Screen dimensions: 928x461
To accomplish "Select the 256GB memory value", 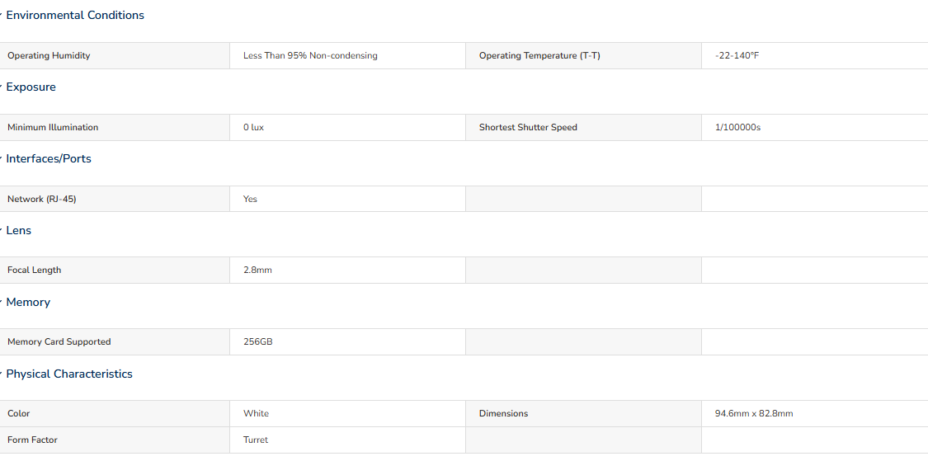I will pyautogui.click(x=257, y=341).
